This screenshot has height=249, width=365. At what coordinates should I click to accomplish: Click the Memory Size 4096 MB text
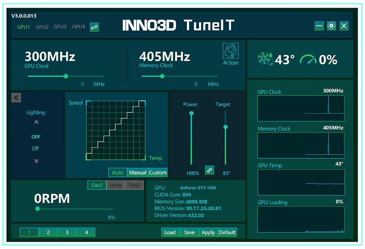tap(181, 202)
